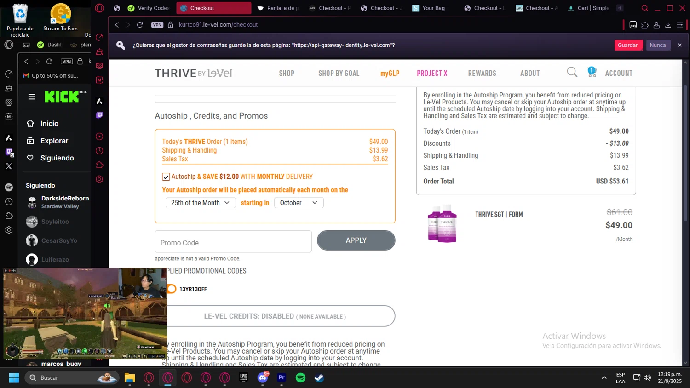Viewport: 690px width, 388px height.
Task: Open the Opera menu logo icon
Action: (99, 8)
